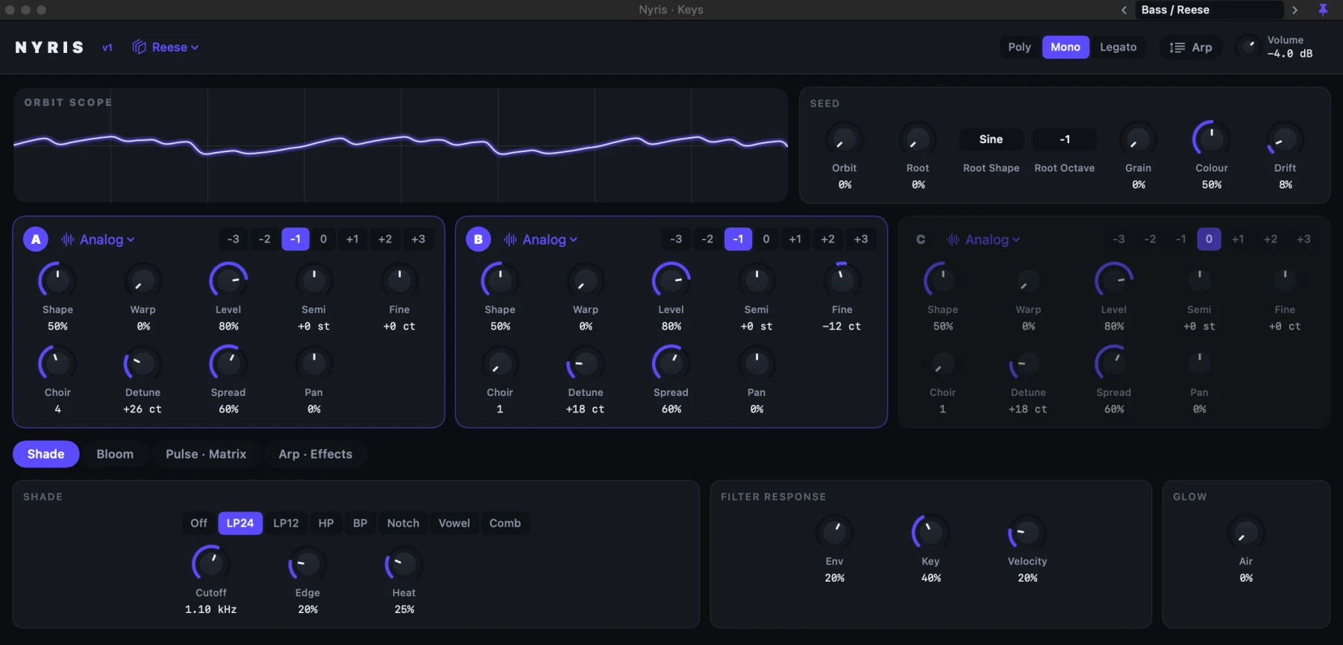Click the Heat knob in Shade

coord(404,564)
